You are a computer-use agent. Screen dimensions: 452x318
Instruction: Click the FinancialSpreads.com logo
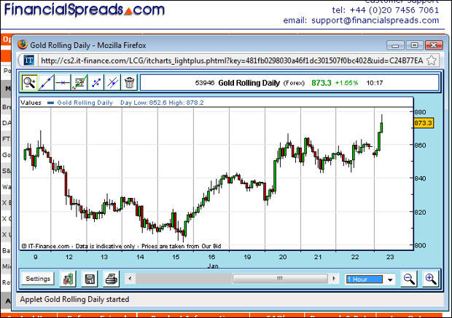85,9
